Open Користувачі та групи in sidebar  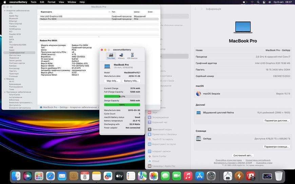pyautogui.click(x=162, y=144)
